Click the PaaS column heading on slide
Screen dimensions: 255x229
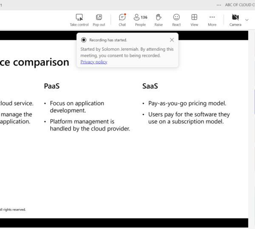(51, 86)
